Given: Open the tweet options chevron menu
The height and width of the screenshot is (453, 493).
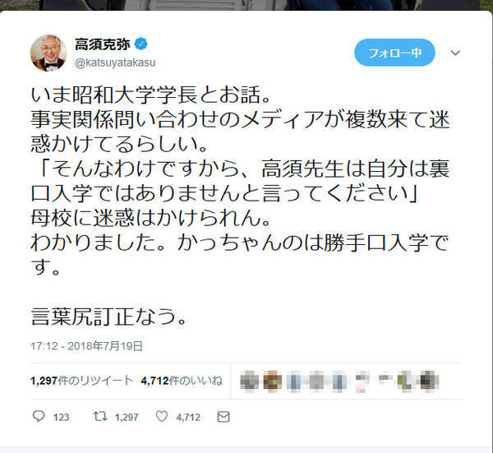Looking at the screenshot, I should [x=455, y=53].
